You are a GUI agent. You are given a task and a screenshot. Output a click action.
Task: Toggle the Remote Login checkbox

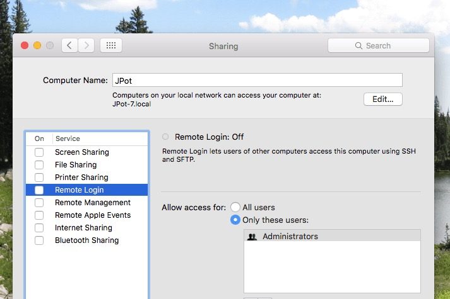pos(39,190)
